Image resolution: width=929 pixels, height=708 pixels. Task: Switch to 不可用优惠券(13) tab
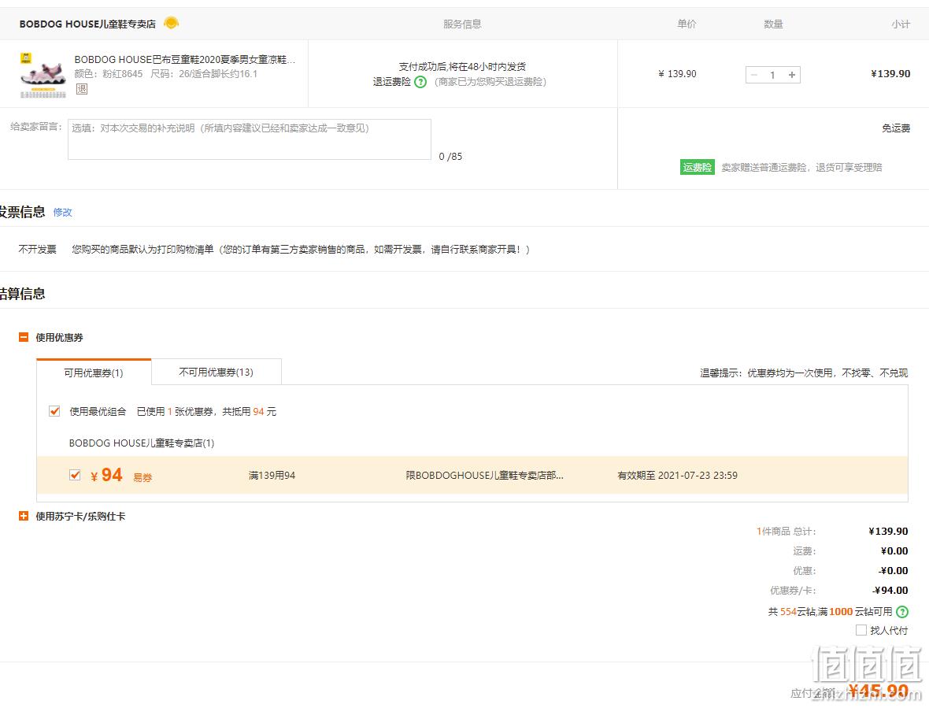click(x=217, y=372)
